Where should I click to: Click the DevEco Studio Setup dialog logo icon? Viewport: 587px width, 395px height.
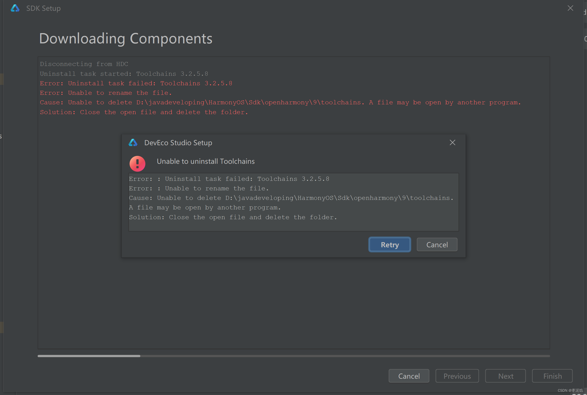pyautogui.click(x=133, y=143)
